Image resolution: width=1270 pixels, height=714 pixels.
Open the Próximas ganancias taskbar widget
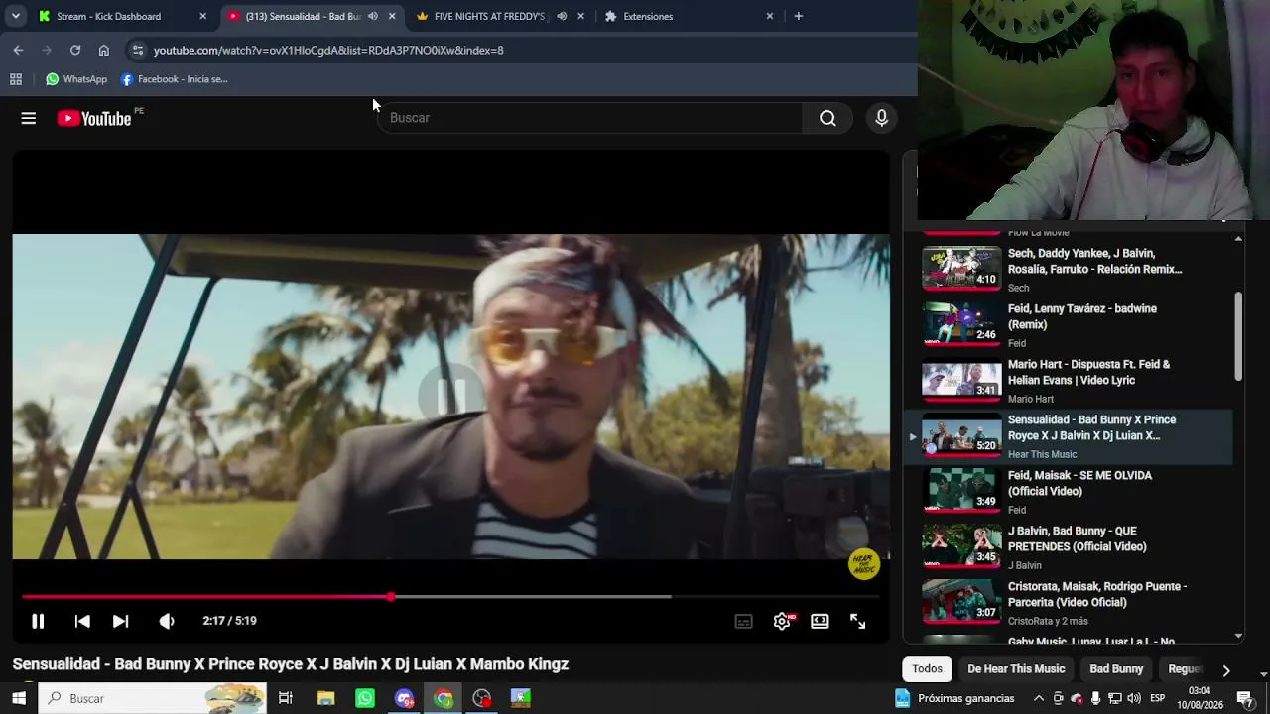[x=955, y=698]
